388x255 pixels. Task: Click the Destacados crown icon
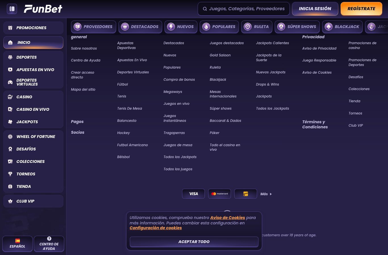[125, 27]
